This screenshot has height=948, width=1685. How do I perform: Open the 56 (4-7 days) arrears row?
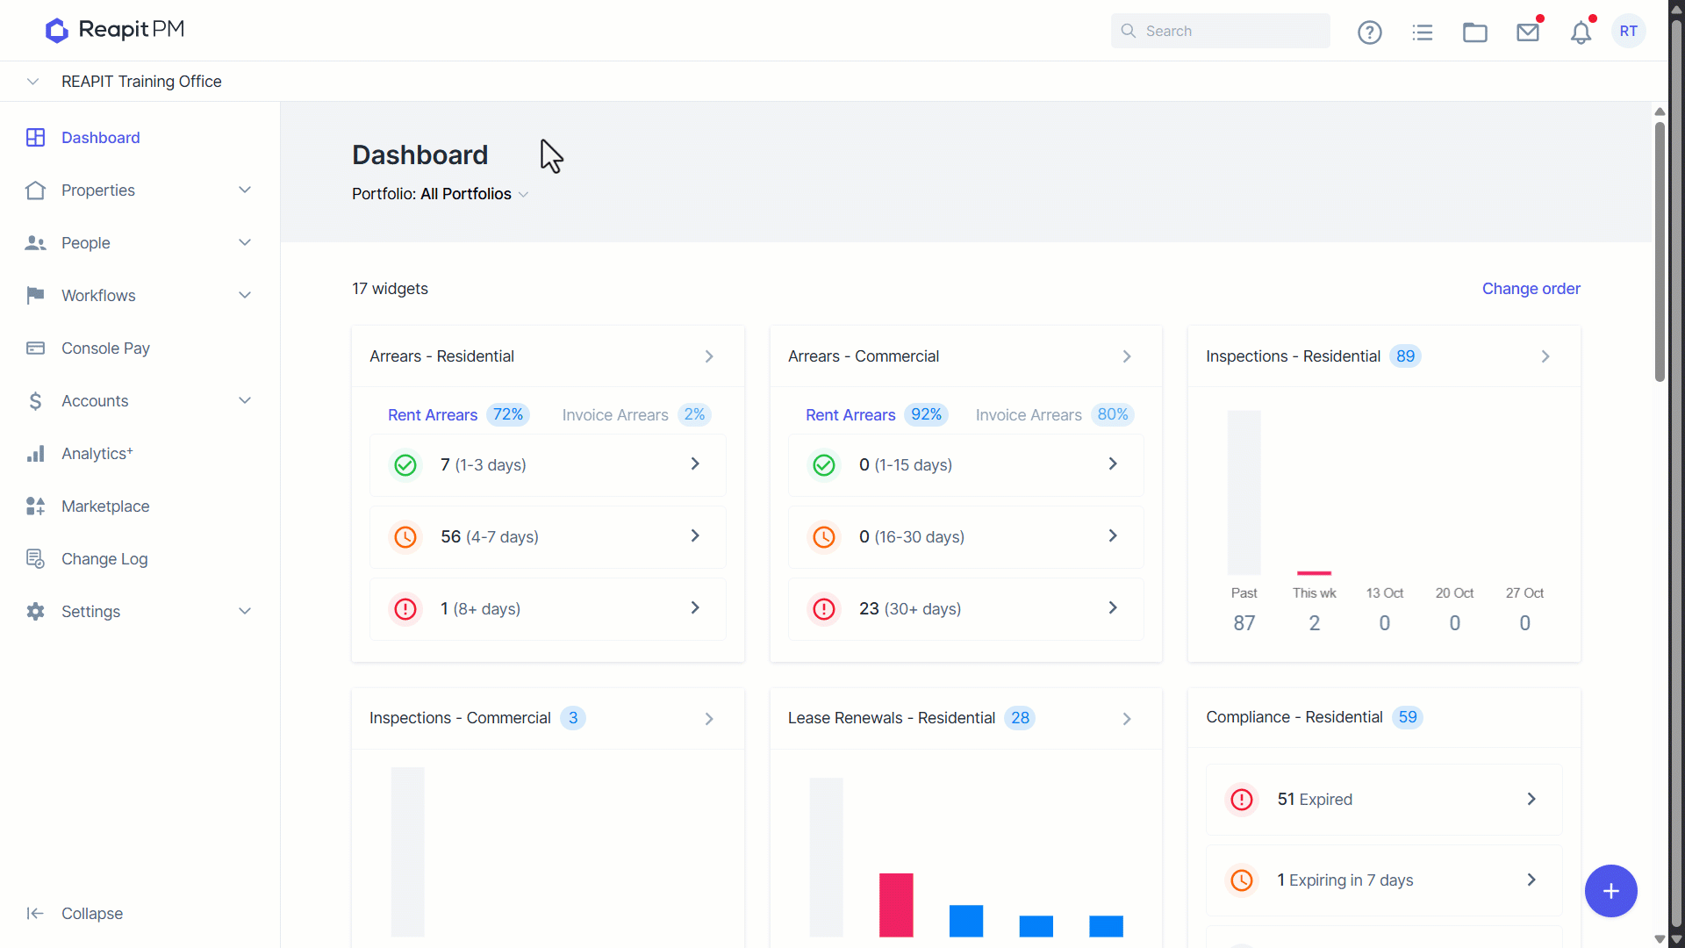point(548,536)
